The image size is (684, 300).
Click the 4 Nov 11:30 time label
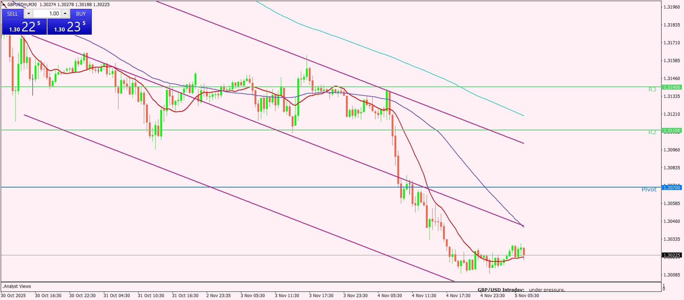click(x=424, y=295)
